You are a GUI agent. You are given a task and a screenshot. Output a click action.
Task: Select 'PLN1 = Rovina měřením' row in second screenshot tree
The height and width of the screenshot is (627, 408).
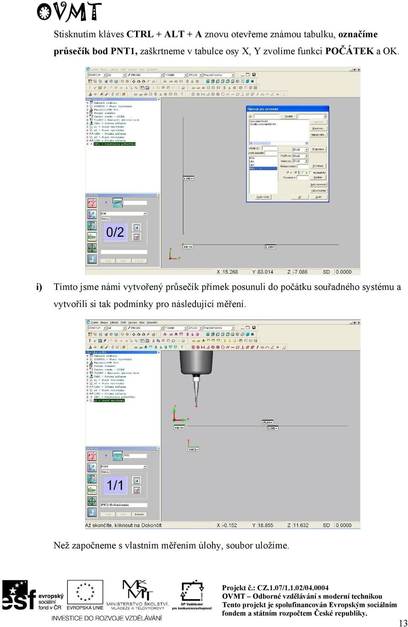(x=110, y=376)
